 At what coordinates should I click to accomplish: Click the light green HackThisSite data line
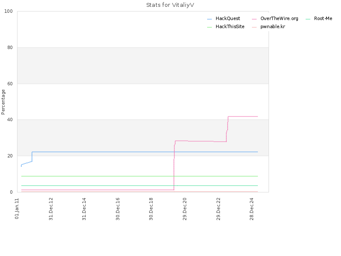click(x=139, y=176)
